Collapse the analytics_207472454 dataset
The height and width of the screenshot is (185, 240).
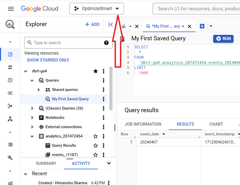click(32, 136)
